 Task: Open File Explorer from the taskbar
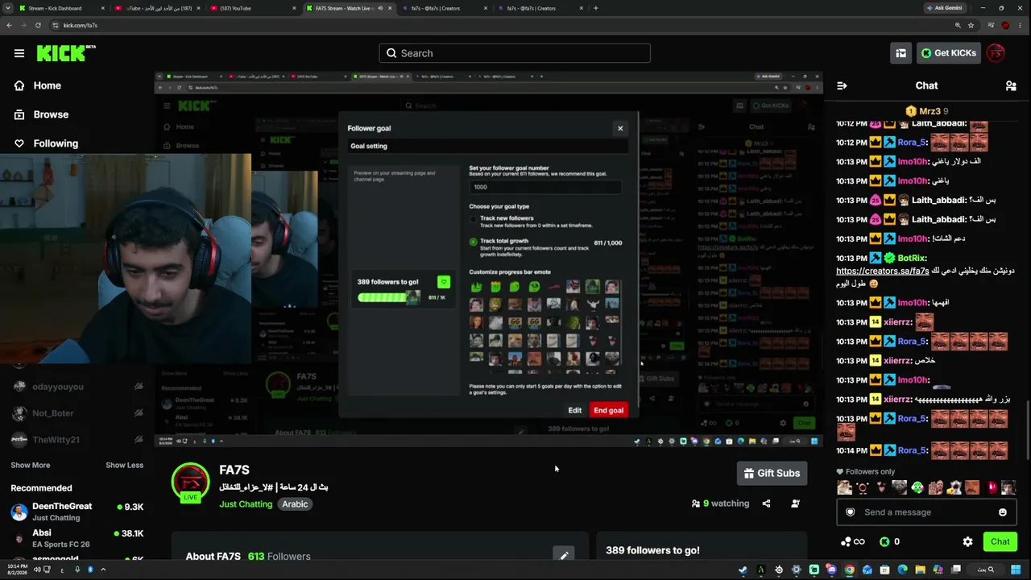[920, 570]
